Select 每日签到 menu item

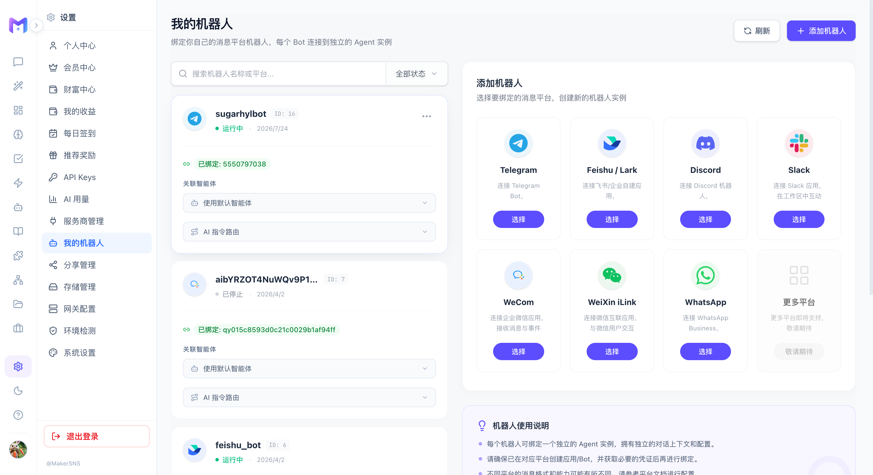pos(97,134)
